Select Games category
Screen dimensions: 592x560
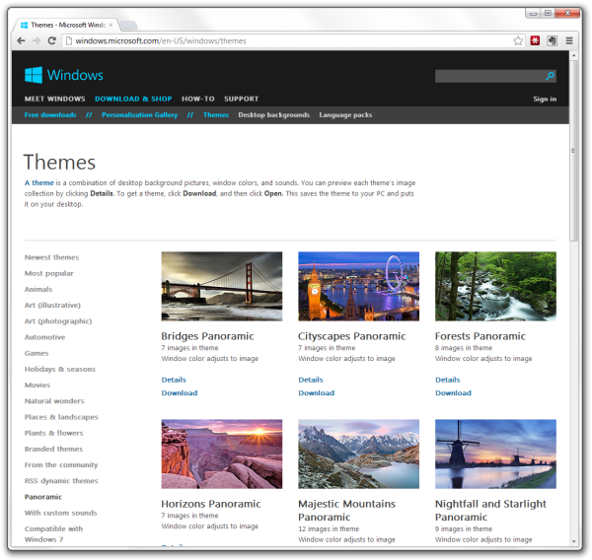(x=37, y=353)
